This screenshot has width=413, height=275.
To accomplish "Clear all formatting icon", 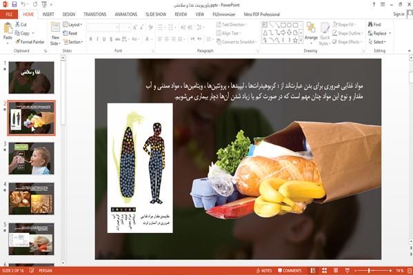I will click(x=151, y=28).
